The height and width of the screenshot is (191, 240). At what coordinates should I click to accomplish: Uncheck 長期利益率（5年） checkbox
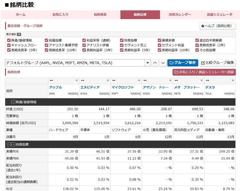[122, 50]
